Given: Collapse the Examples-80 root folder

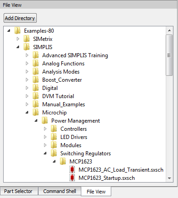Looking at the screenshot, I should click(9, 31).
